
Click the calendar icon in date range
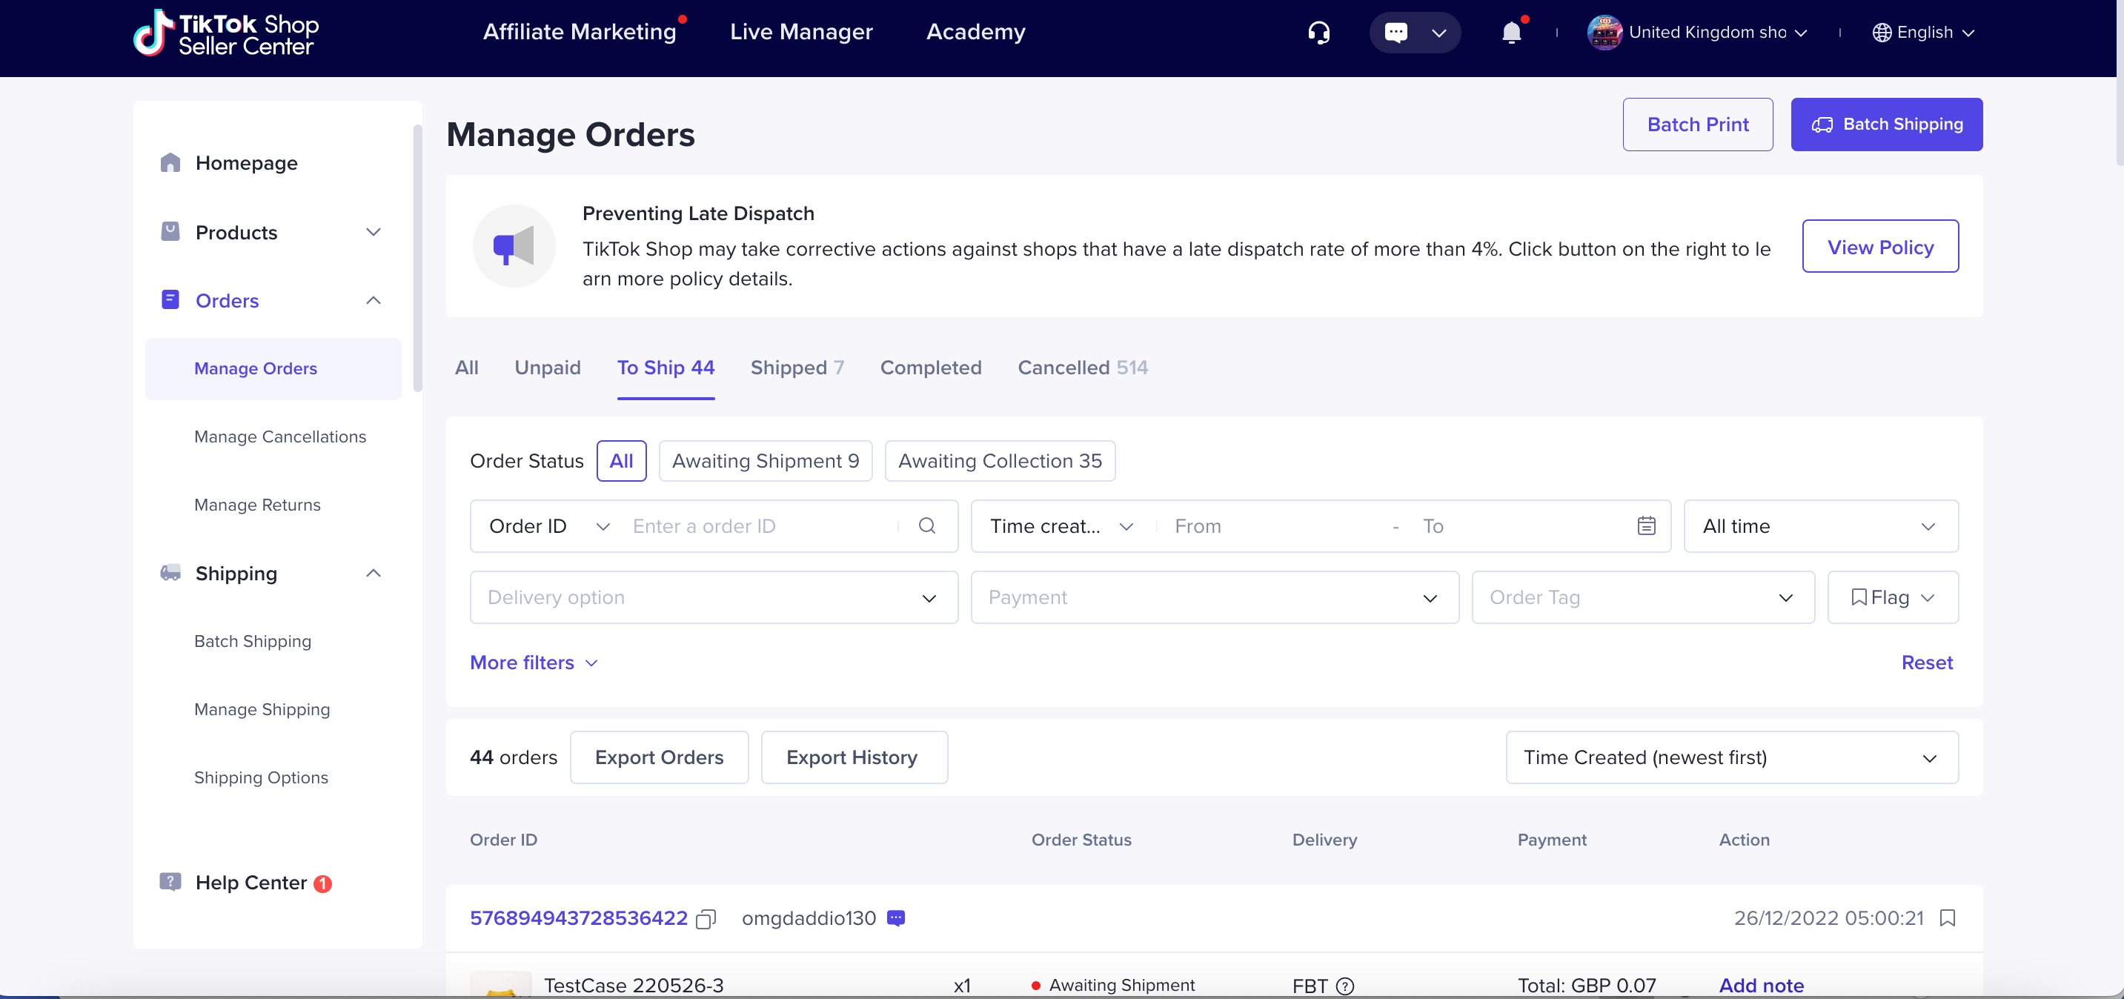[x=1646, y=526]
